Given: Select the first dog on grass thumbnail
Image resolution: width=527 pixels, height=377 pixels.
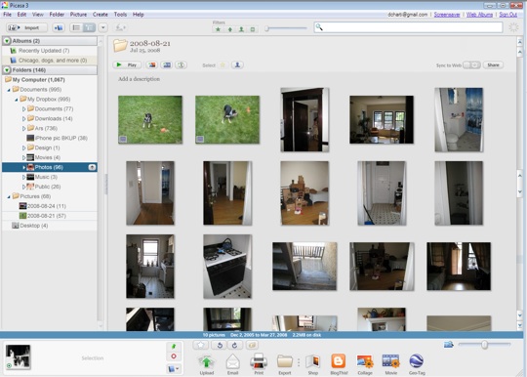Looking at the screenshot, I should coord(150,120).
